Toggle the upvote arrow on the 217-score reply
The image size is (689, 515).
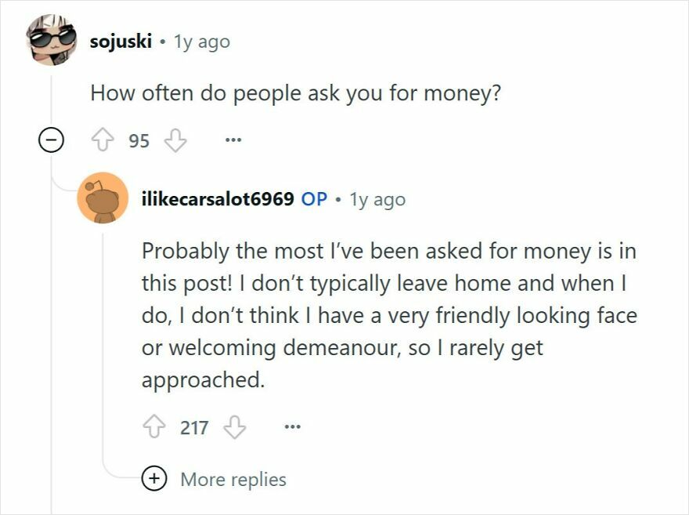pyautogui.click(x=154, y=426)
